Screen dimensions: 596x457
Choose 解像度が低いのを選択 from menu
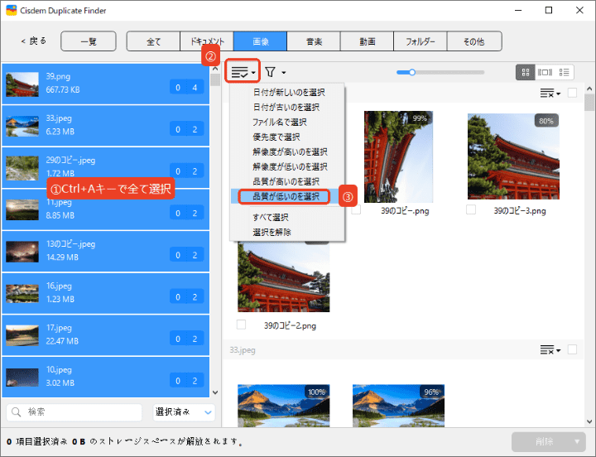(x=290, y=166)
